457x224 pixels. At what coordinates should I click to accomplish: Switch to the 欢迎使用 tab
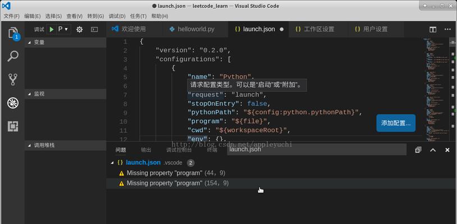[135, 29]
